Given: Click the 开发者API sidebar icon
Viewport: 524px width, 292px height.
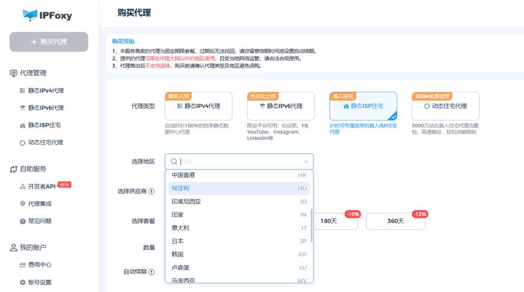Looking at the screenshot, I should click(x=22, y=186).
